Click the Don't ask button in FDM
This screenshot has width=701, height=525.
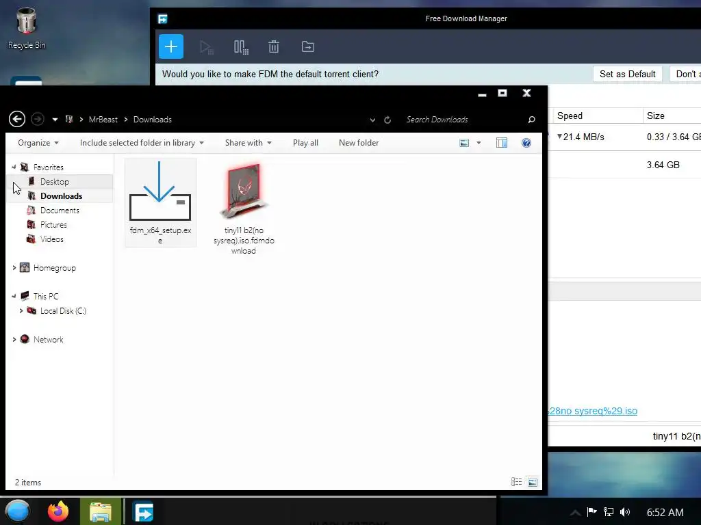pyautogui.click(x=686, y=74)
